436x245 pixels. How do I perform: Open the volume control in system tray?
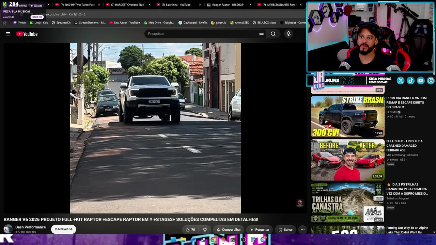pos(414,240)
